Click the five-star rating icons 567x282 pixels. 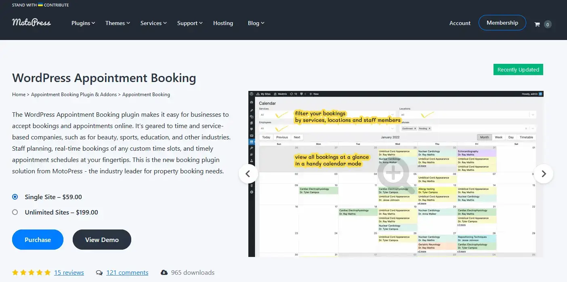point(31,273)
